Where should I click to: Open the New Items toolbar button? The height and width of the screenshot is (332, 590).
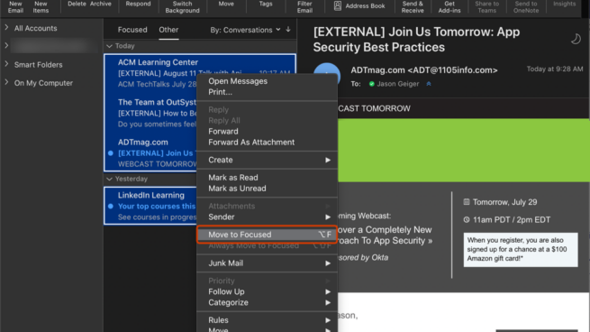pos(41,7)
